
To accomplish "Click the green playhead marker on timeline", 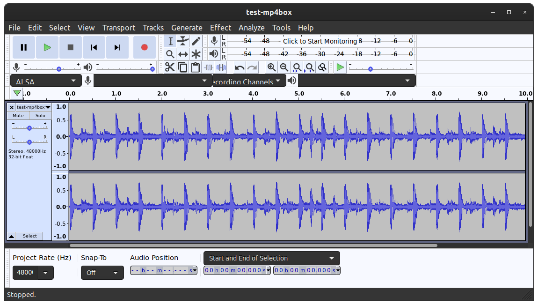I will point(17,93).
